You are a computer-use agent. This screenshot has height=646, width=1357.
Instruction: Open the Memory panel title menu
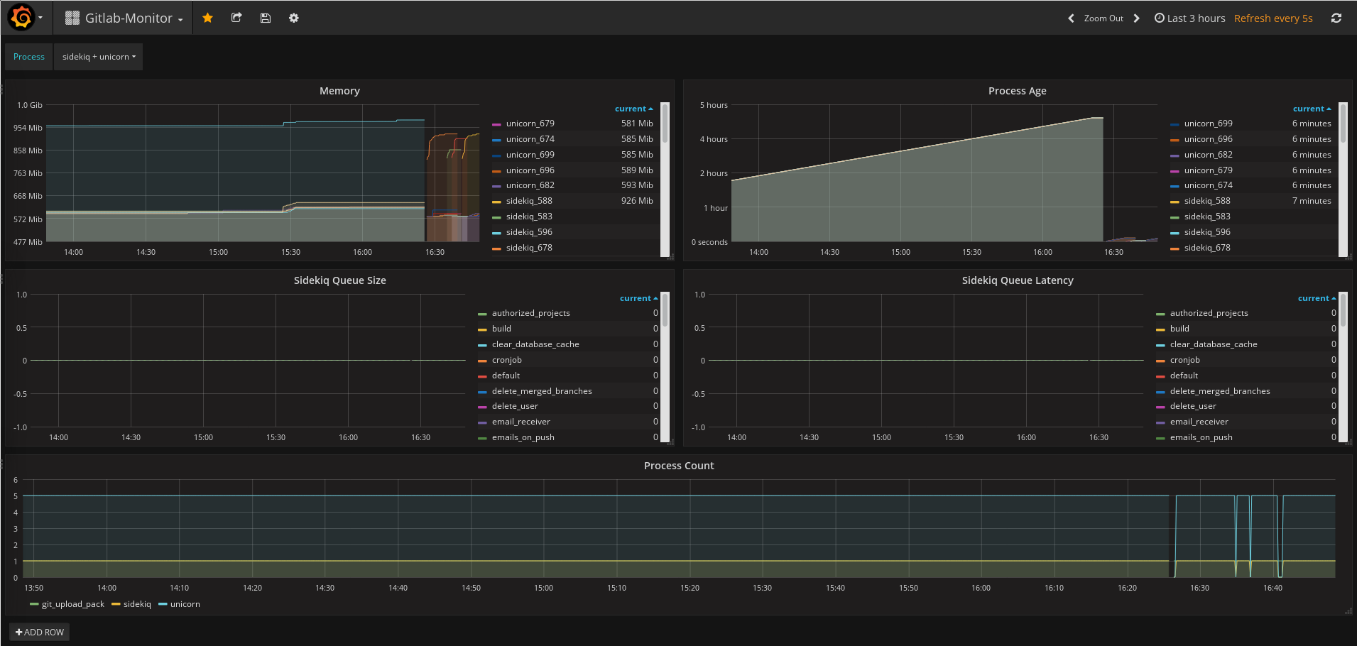[x=339, y=91]
